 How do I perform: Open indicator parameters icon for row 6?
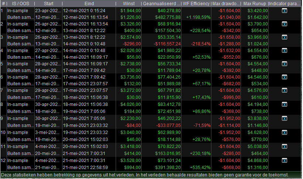[284, 77]
